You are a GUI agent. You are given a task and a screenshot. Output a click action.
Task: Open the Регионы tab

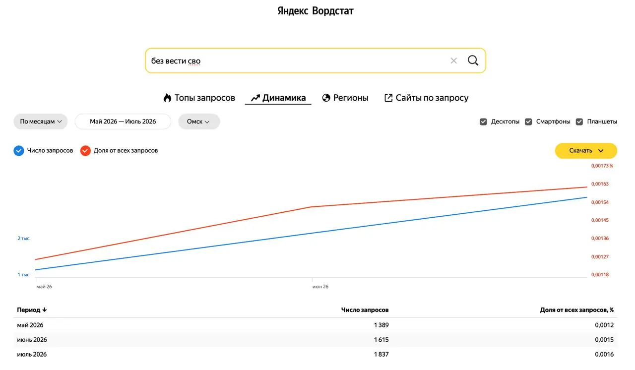pyautogui.click(x=345, y=98)
